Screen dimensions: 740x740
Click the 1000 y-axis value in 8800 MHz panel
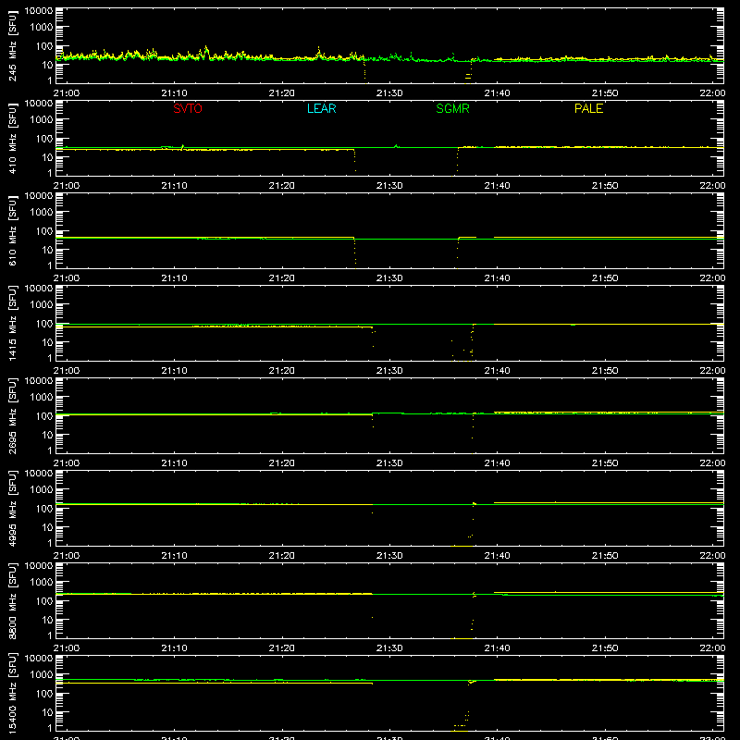[x=42, y=583]
